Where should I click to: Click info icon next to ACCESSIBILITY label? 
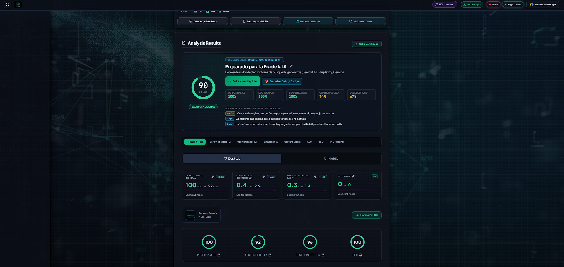(270, 255)
